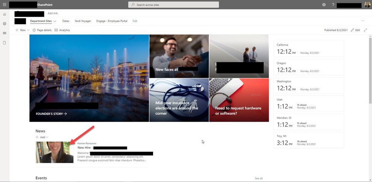Image resolution: width=372 pixels, height=182 pixels.
Task: Open the user profile picture
Action: (x=367, y=4)
